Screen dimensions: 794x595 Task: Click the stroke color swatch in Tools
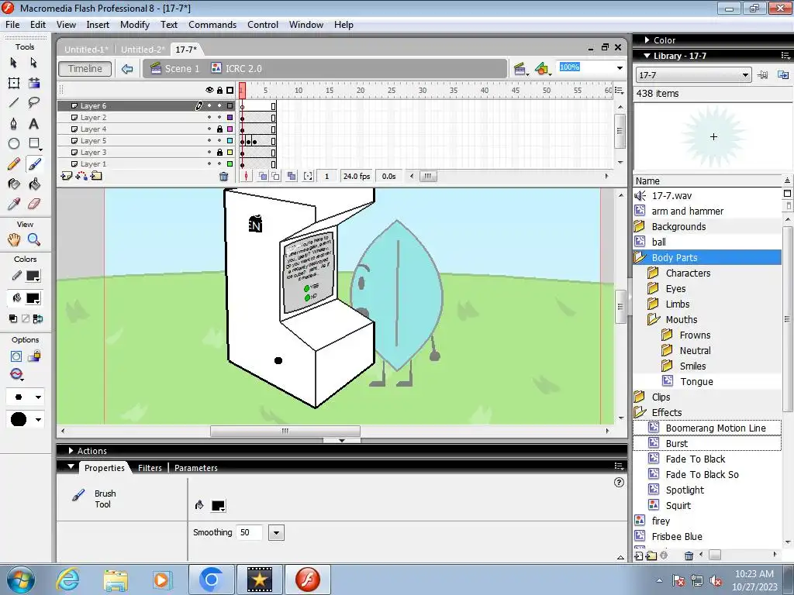tap(33, 276)
